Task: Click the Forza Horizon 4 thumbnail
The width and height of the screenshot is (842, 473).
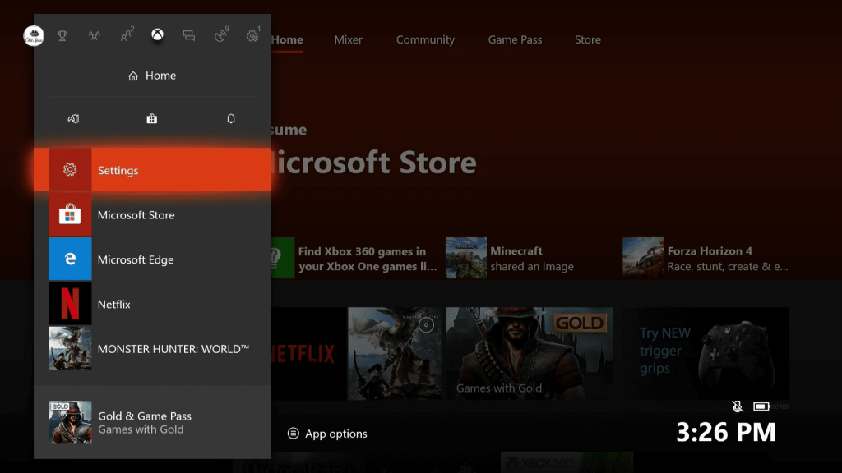Action: point(643,259)
